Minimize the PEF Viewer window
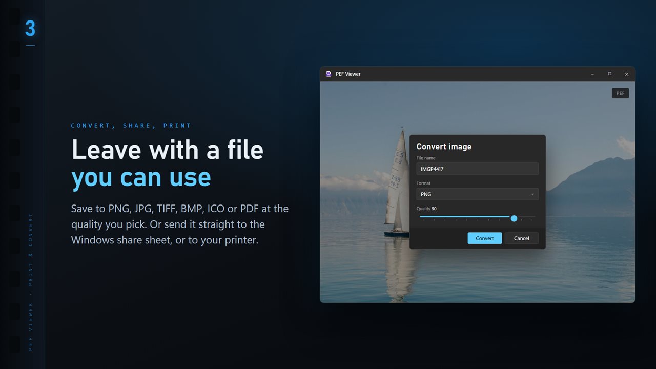Viewport: 656px width, 369px height. click(592, 74)
